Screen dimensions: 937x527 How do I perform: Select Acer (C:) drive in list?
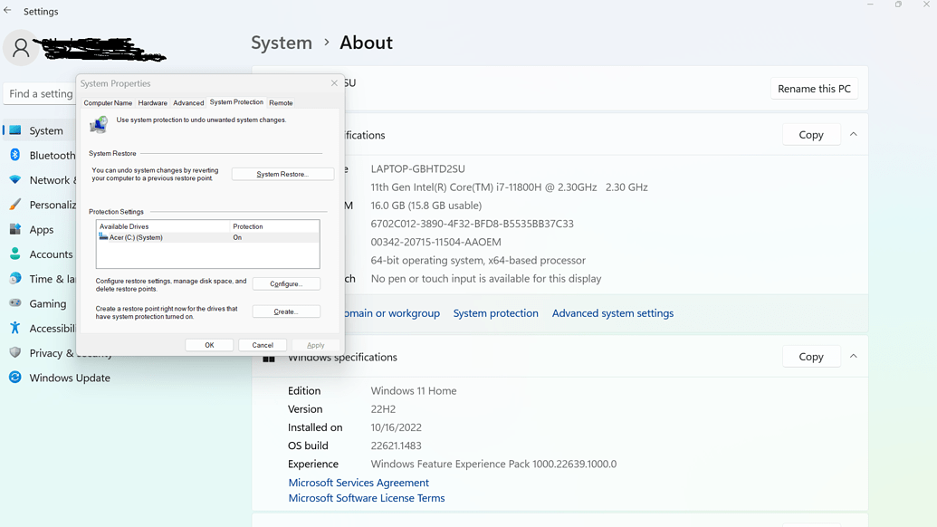[136, 237]
